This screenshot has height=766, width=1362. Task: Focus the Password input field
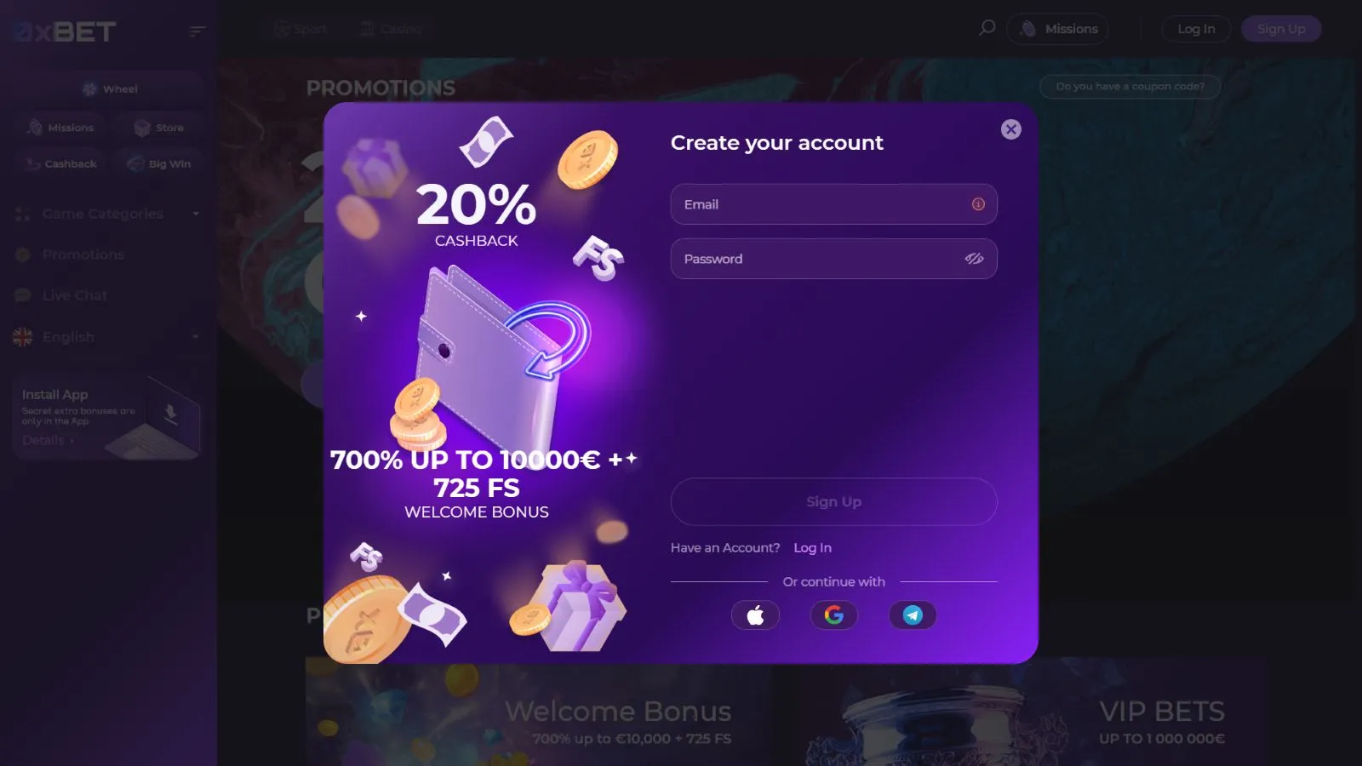pos(833,259)
